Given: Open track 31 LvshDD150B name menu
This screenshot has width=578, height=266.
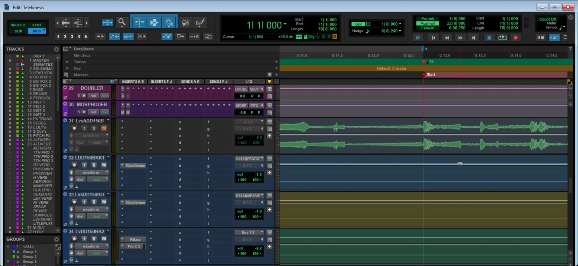Looking at the screenshot, I should [x=108, y=121].
